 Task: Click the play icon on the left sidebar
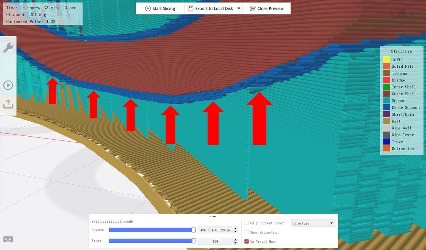[x=8, y=85]
